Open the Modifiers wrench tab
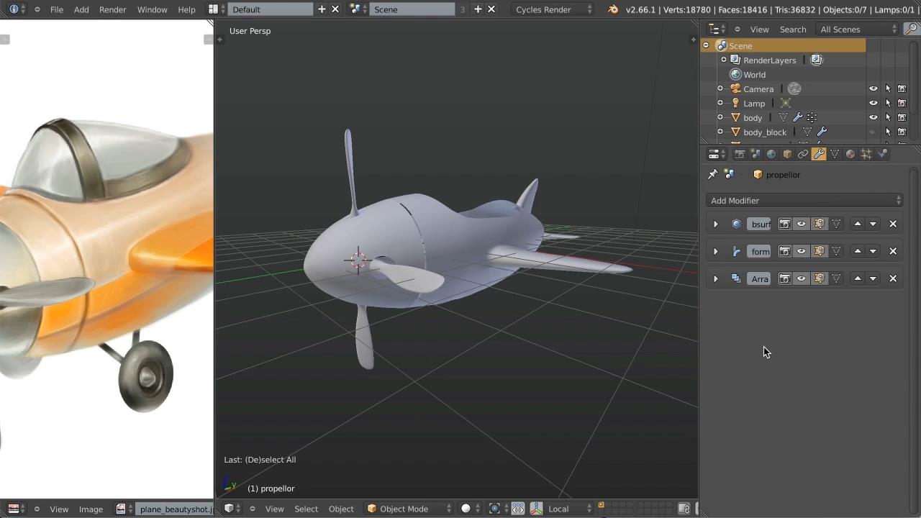 click(819, 154)
